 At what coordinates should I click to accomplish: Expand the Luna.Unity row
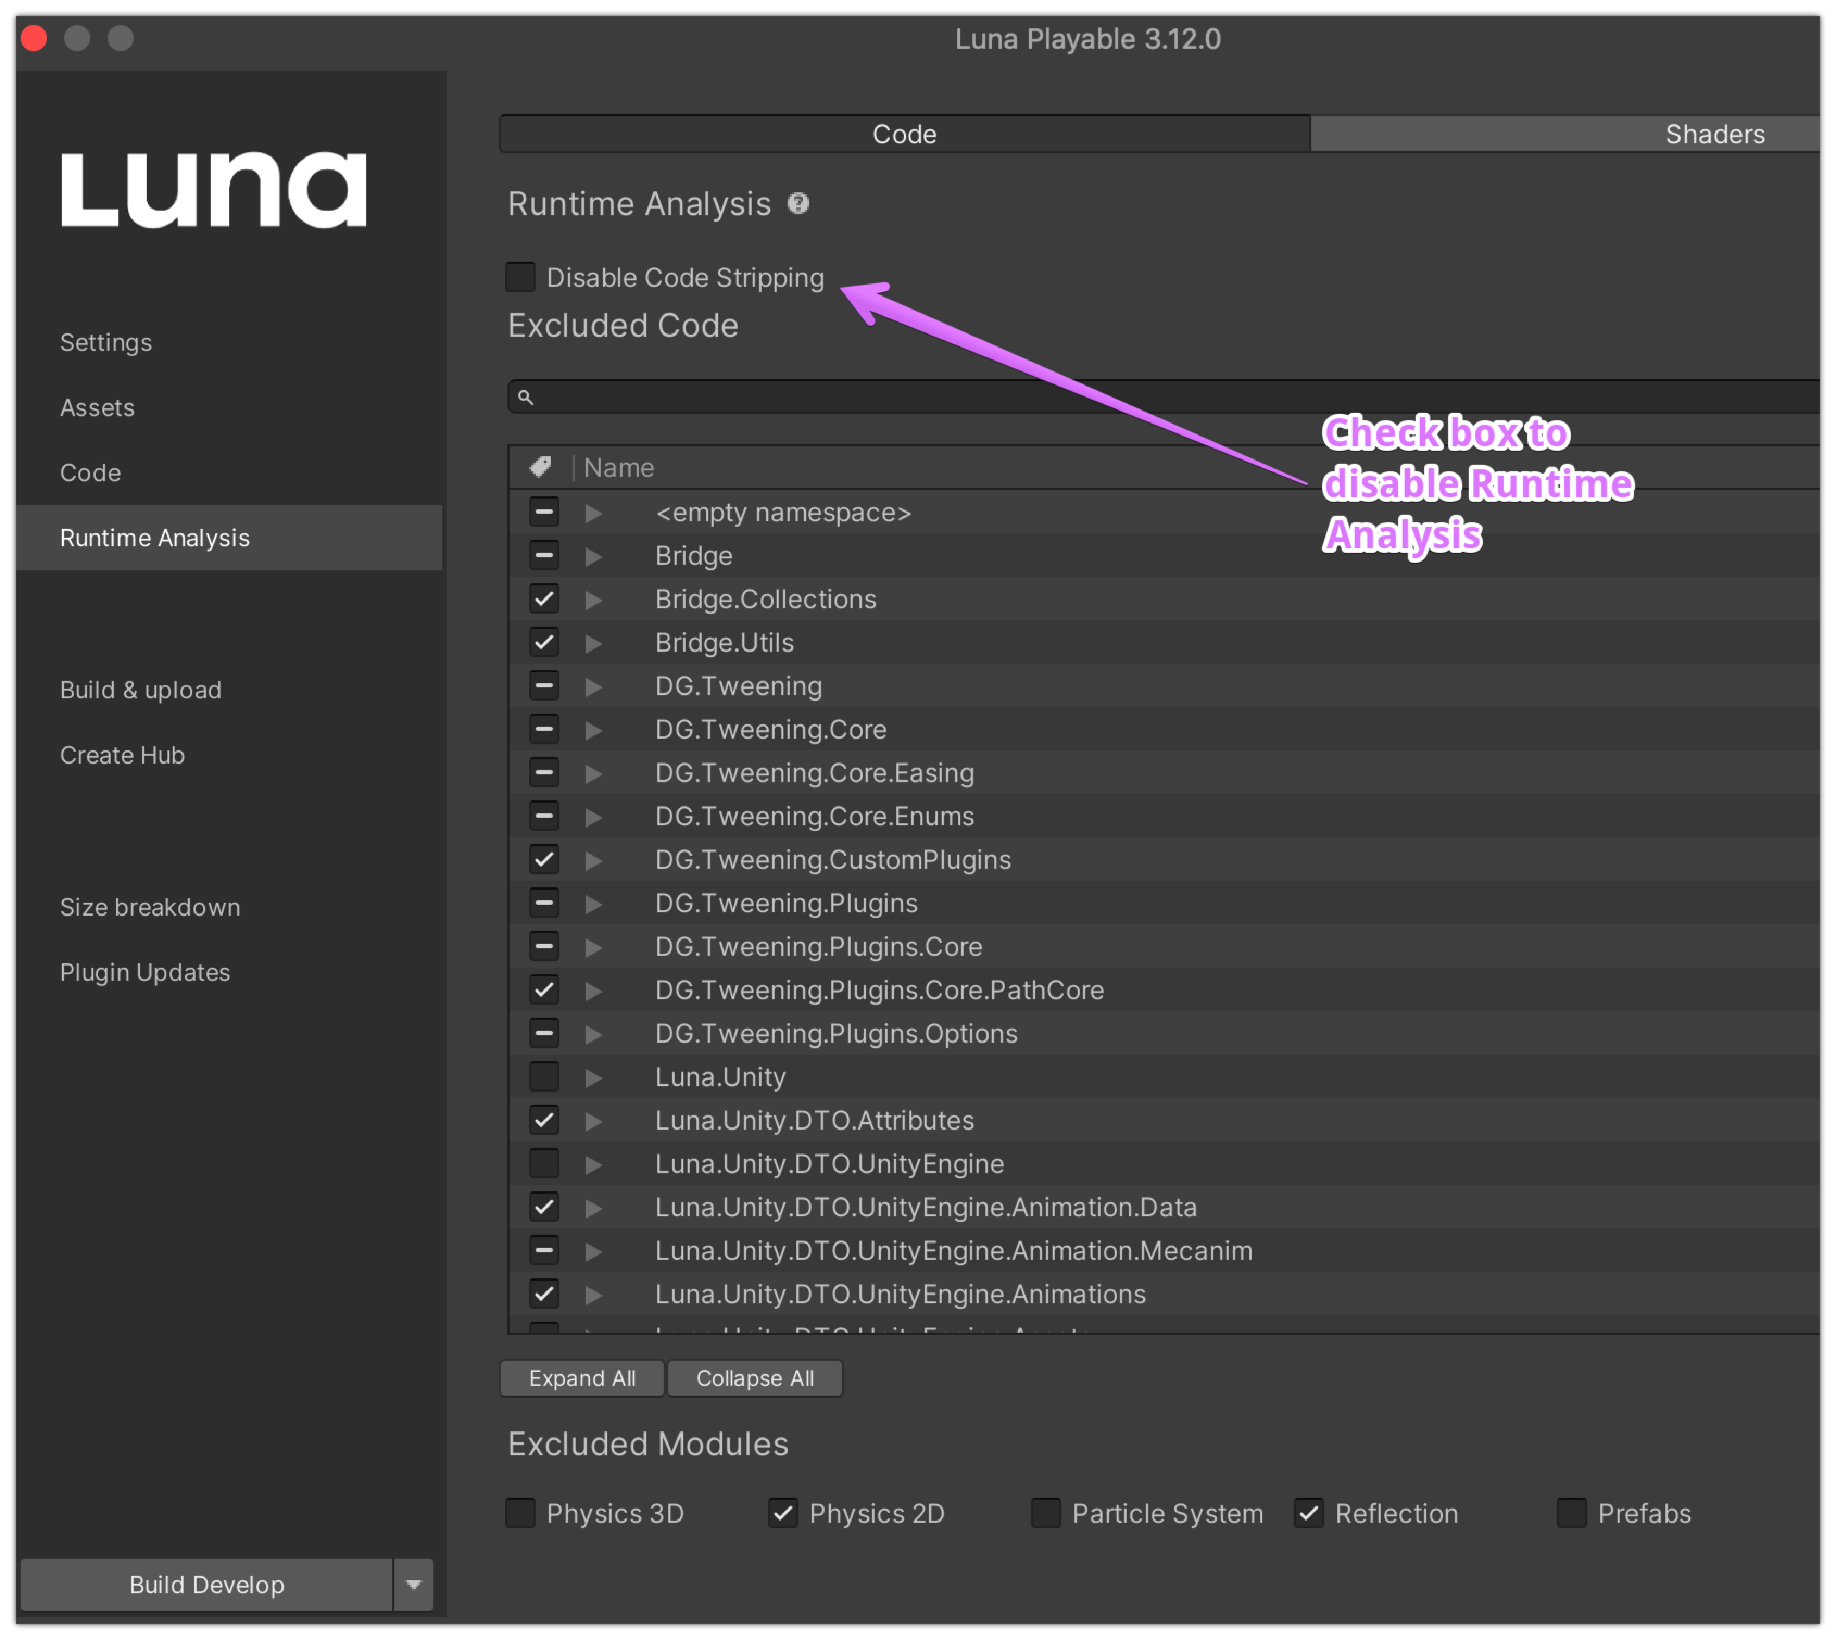click(x=593, y=1078)
